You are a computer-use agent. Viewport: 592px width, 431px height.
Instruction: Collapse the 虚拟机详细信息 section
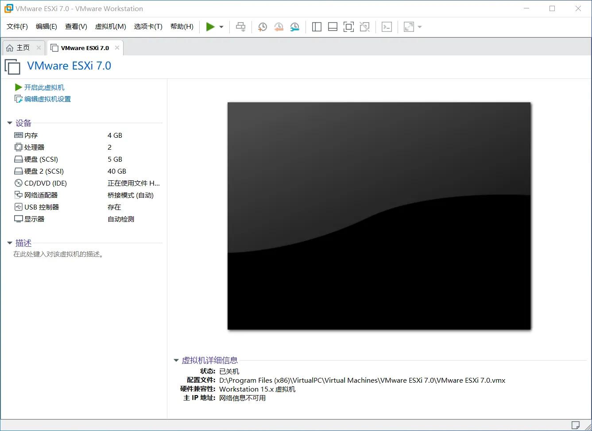tap(176, 360)
